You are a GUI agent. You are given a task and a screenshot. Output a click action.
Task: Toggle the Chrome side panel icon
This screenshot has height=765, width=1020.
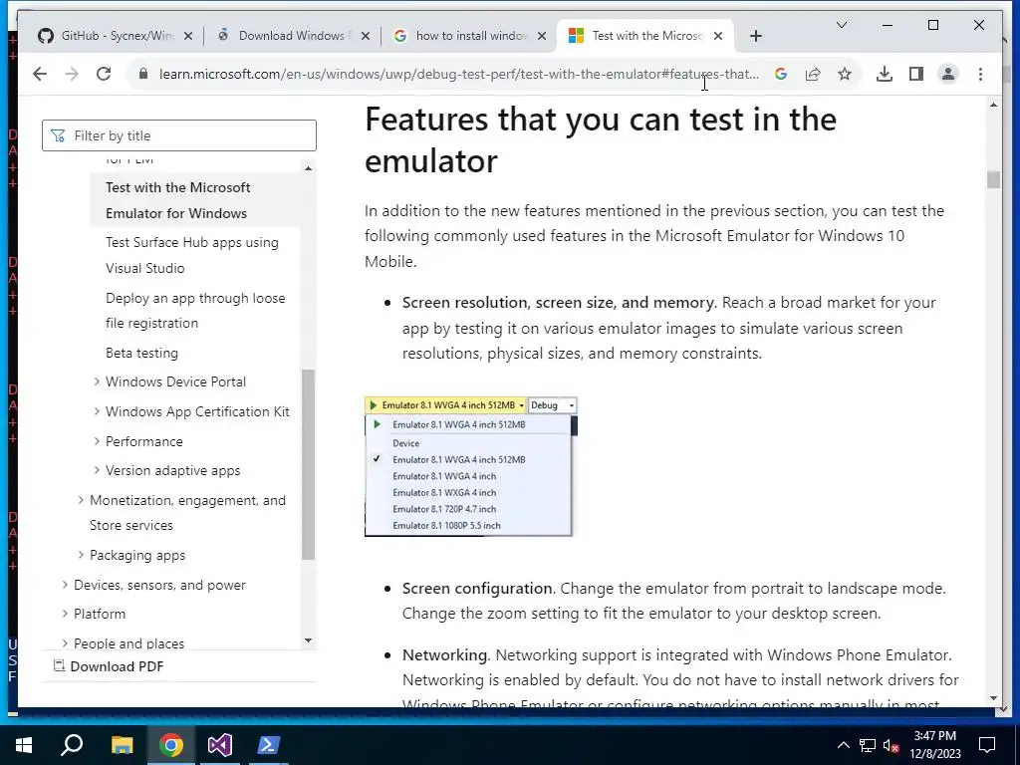coord(916,74)
